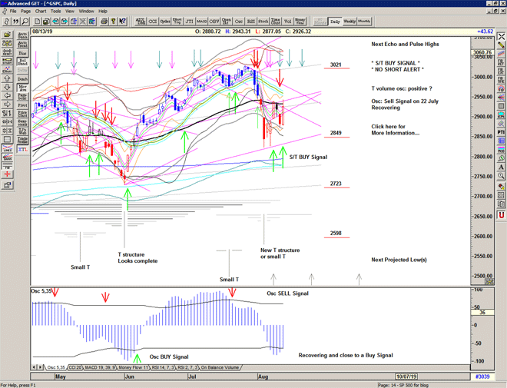Toggle the Mov Avg study button

coord(22,88)
